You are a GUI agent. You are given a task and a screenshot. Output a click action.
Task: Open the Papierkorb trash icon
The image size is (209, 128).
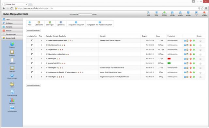click(12, 60)
